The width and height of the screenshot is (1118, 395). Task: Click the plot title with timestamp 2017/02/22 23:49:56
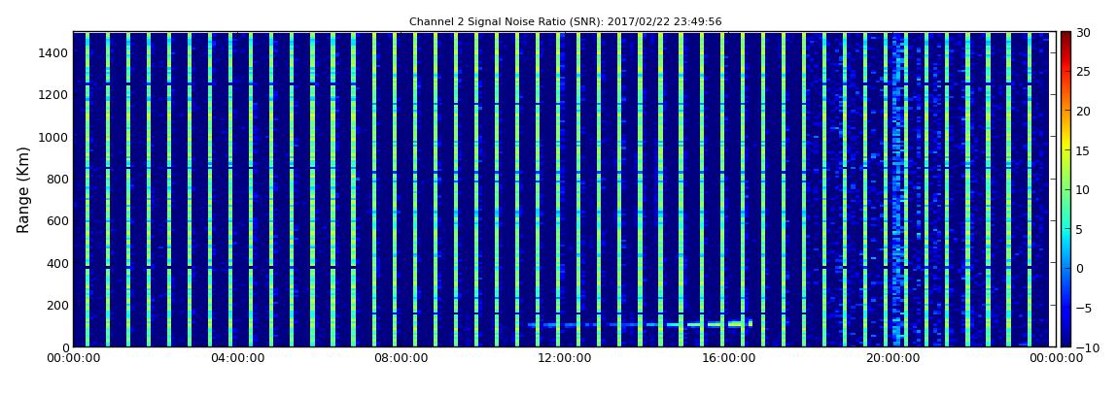pyautogui.click(x=566, y=22)
